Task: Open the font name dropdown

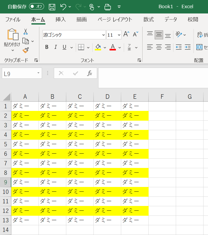Action: click(103, 35)
